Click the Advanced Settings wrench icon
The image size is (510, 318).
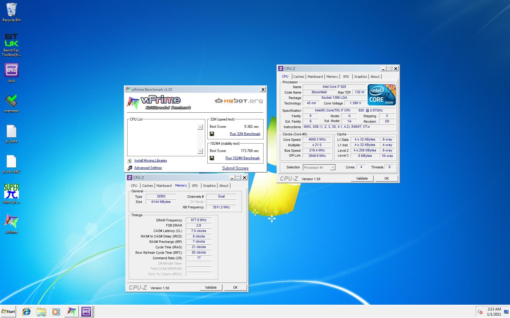point(130,168)
